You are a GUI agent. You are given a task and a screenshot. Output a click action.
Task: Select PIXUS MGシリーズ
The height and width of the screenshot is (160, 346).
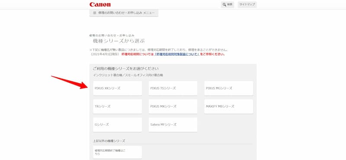click(x=229, y=88)
